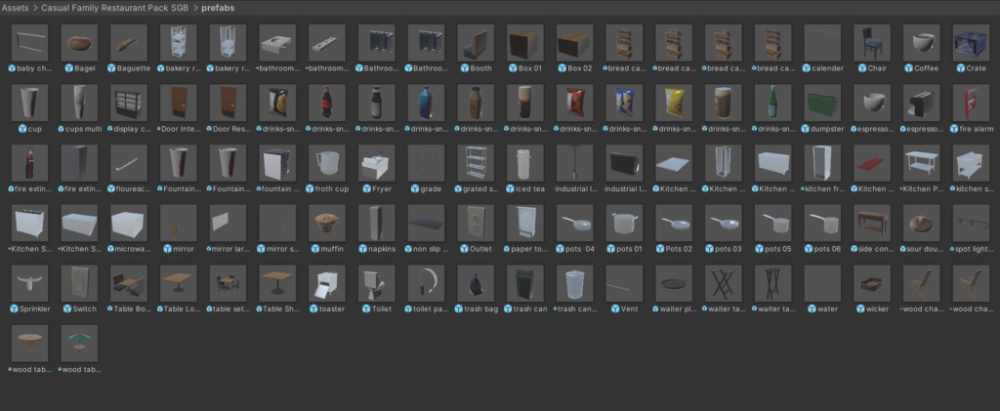Click the 'waiter pl...' prefab label
This screenshot has height=411, width=1000.
(678, 309)
